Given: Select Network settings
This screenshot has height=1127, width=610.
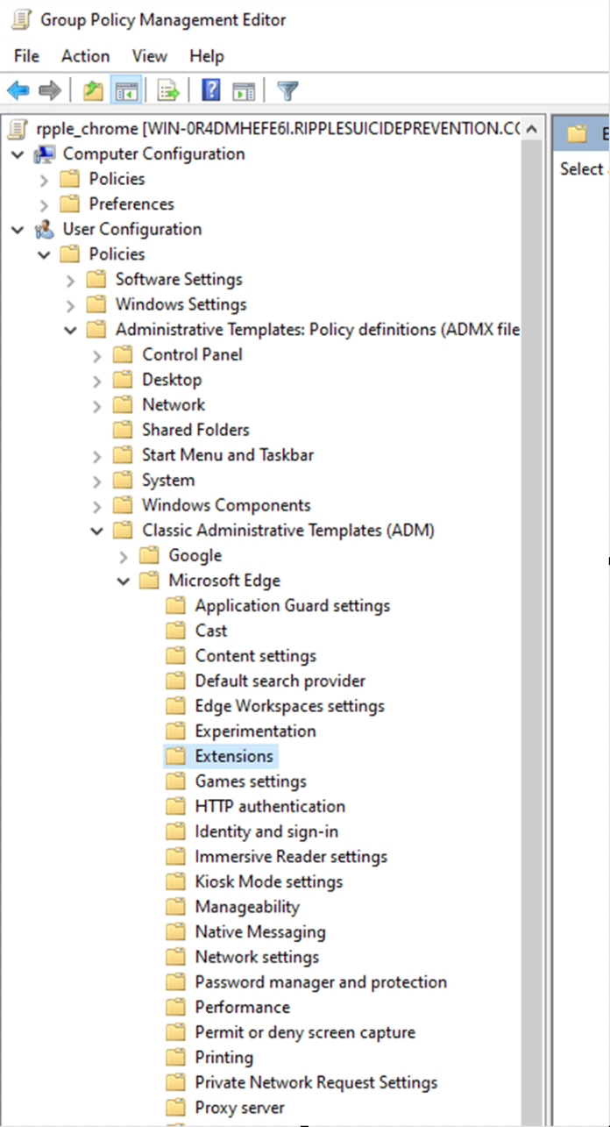Looking at the screenshot, I should (257, 958).
